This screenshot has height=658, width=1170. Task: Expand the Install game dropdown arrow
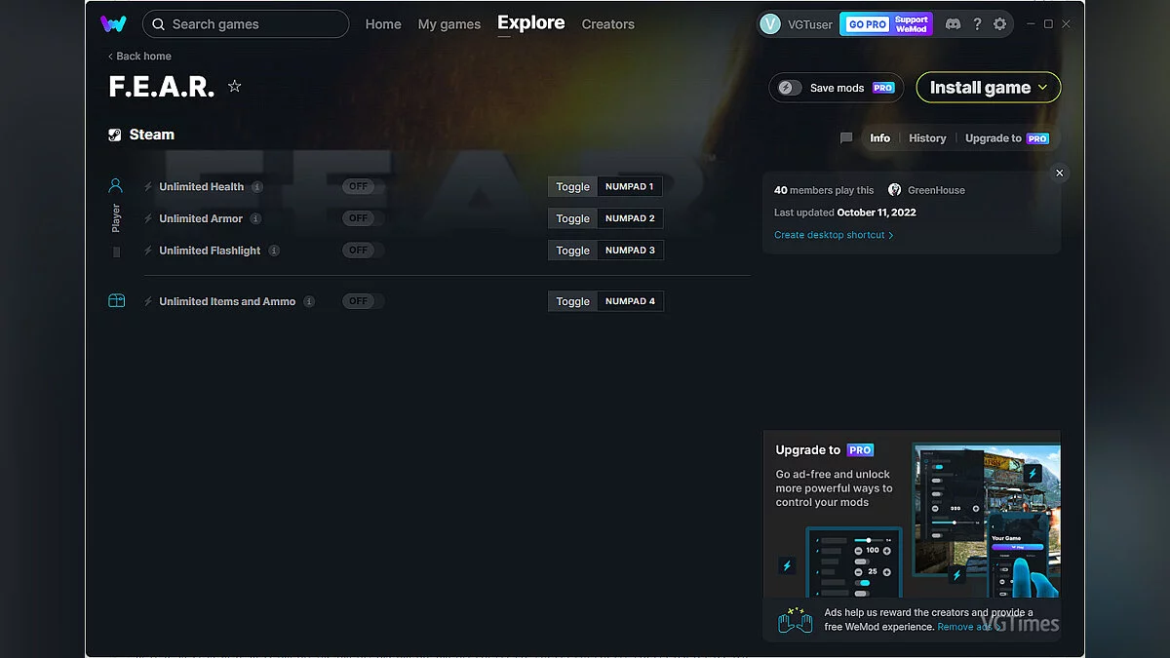1042,88
